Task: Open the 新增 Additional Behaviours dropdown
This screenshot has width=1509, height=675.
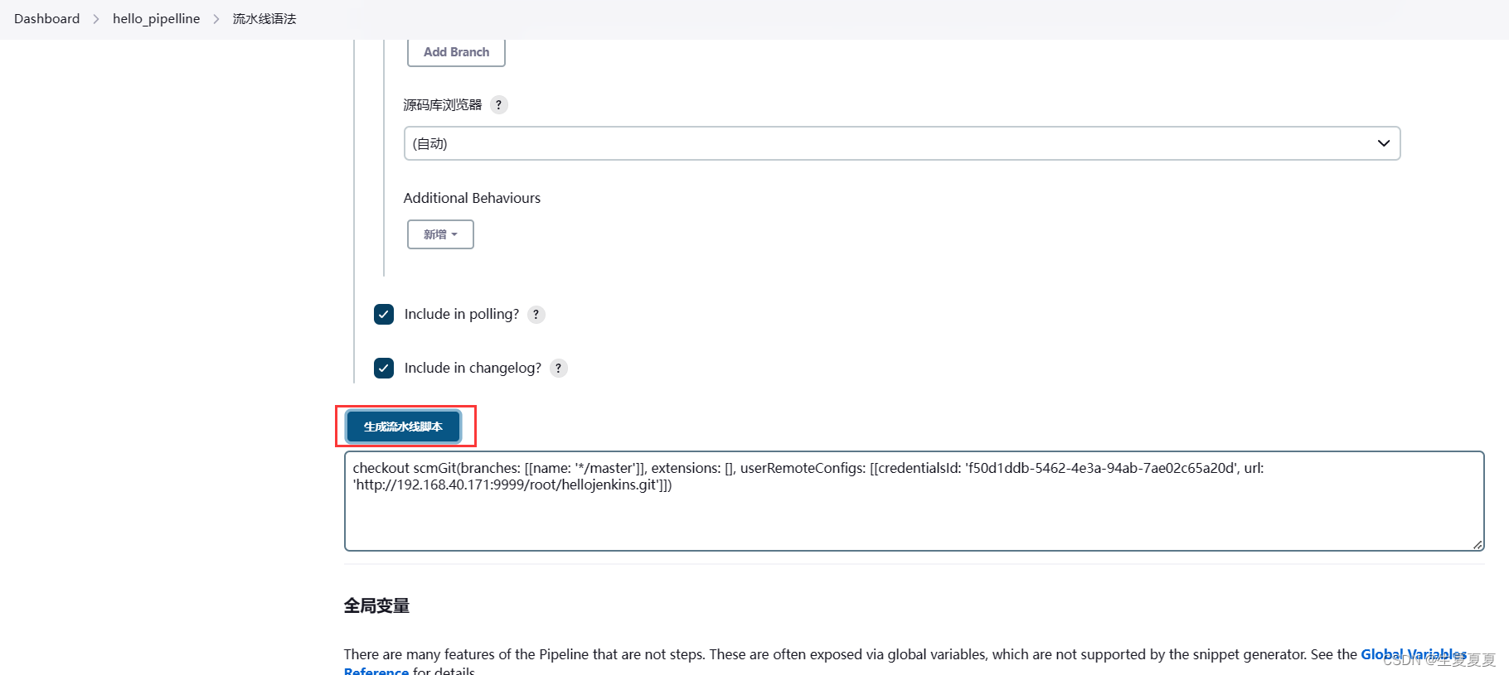Action: [x=440, y=234]
